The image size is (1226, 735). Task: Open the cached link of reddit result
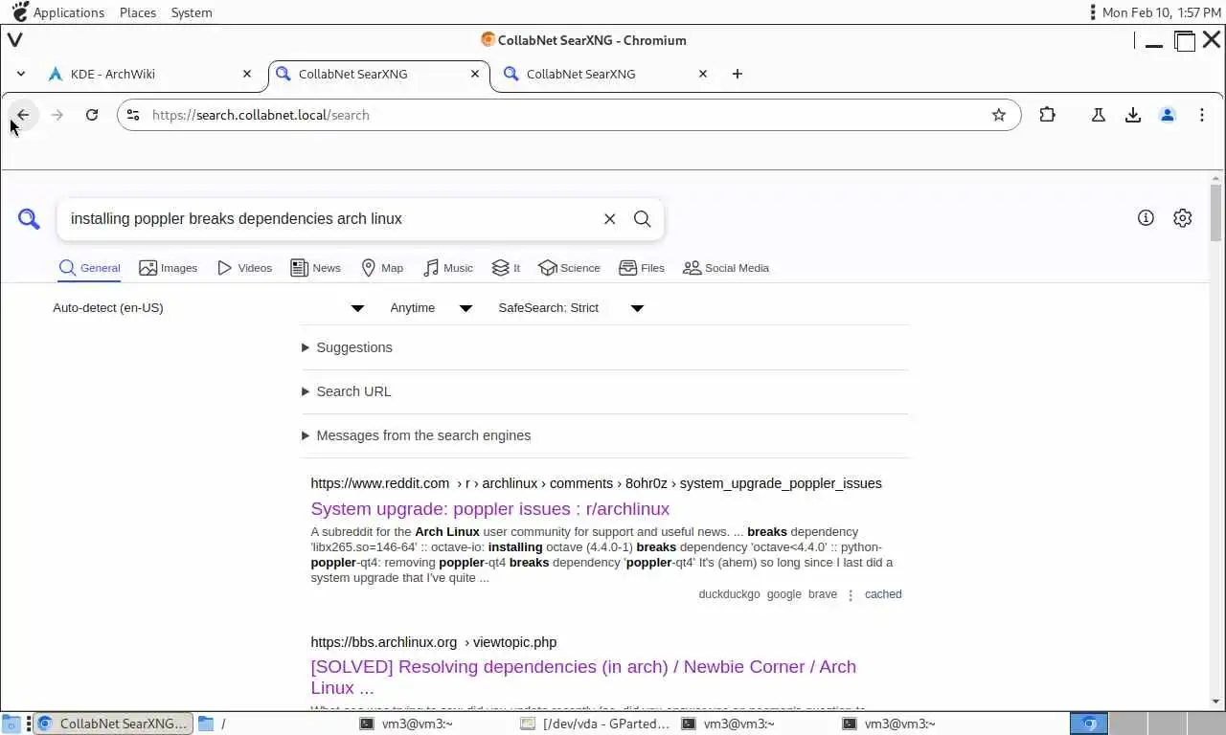[883, 594]
